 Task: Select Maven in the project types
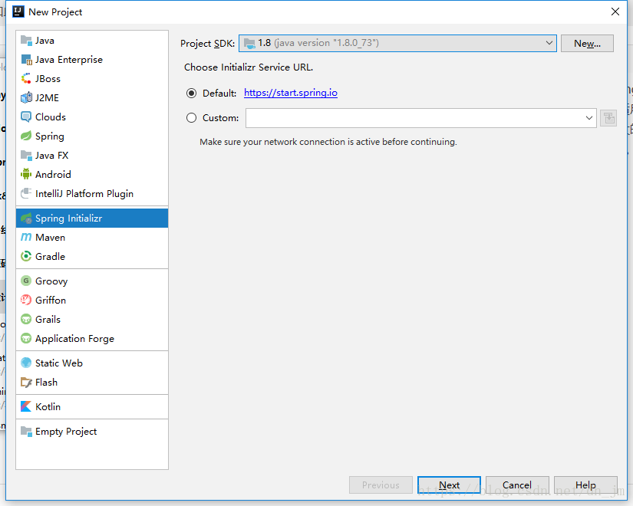[x=92, y=237]
